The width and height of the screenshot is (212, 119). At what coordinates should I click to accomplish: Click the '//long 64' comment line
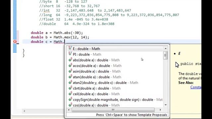point(109,15)
